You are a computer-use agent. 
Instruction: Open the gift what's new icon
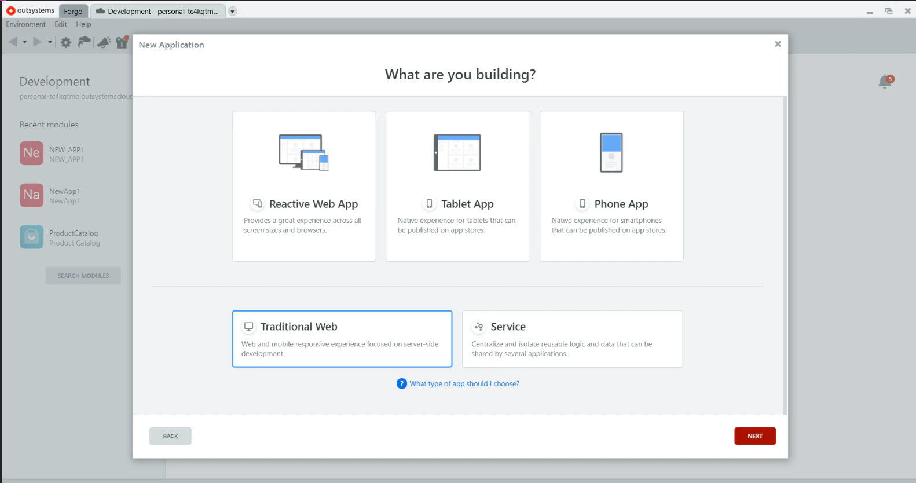tap(122, 42)
